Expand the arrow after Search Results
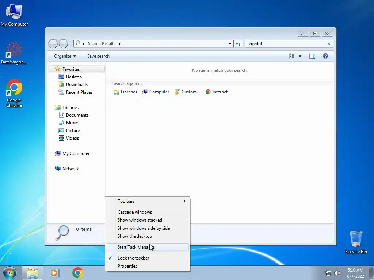Viewport: 374px width, 280px height. click(x=119, y=44)
